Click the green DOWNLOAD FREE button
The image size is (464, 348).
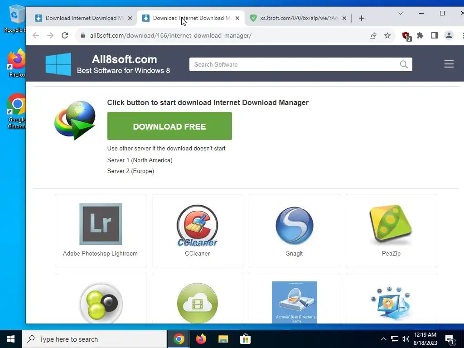(x=169, y=126)
